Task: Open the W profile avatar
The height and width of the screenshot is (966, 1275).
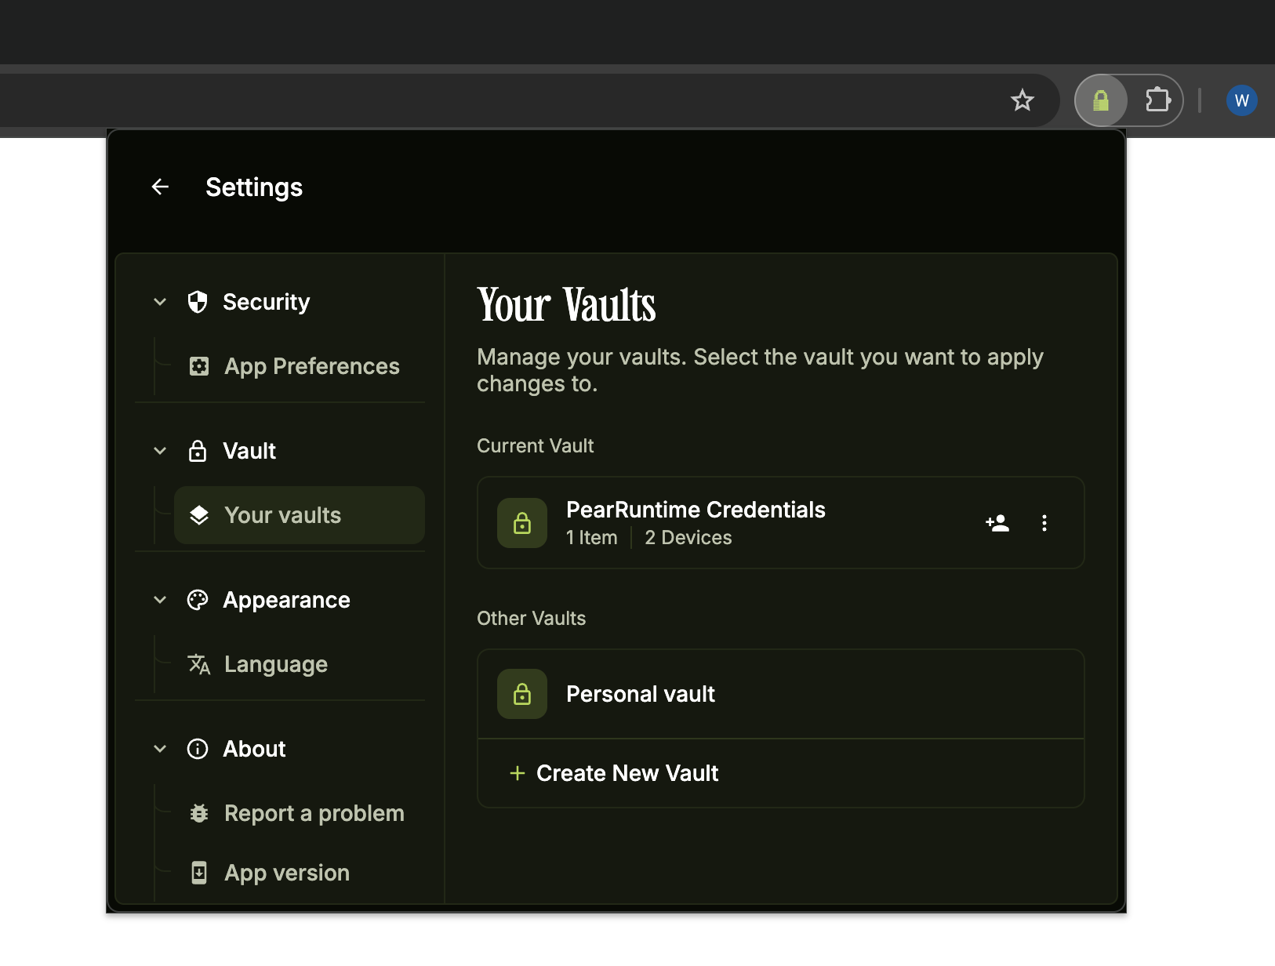Action: [1241, 100]
